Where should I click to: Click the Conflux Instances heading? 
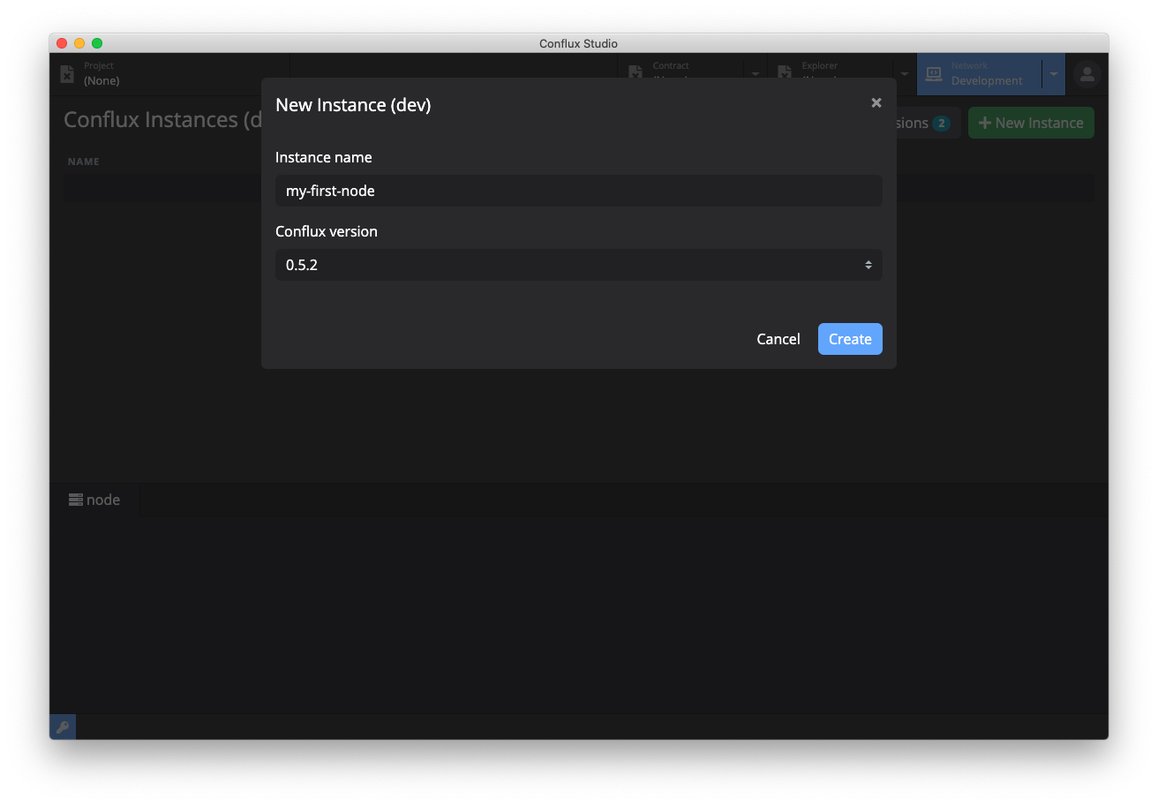(162, 120)
